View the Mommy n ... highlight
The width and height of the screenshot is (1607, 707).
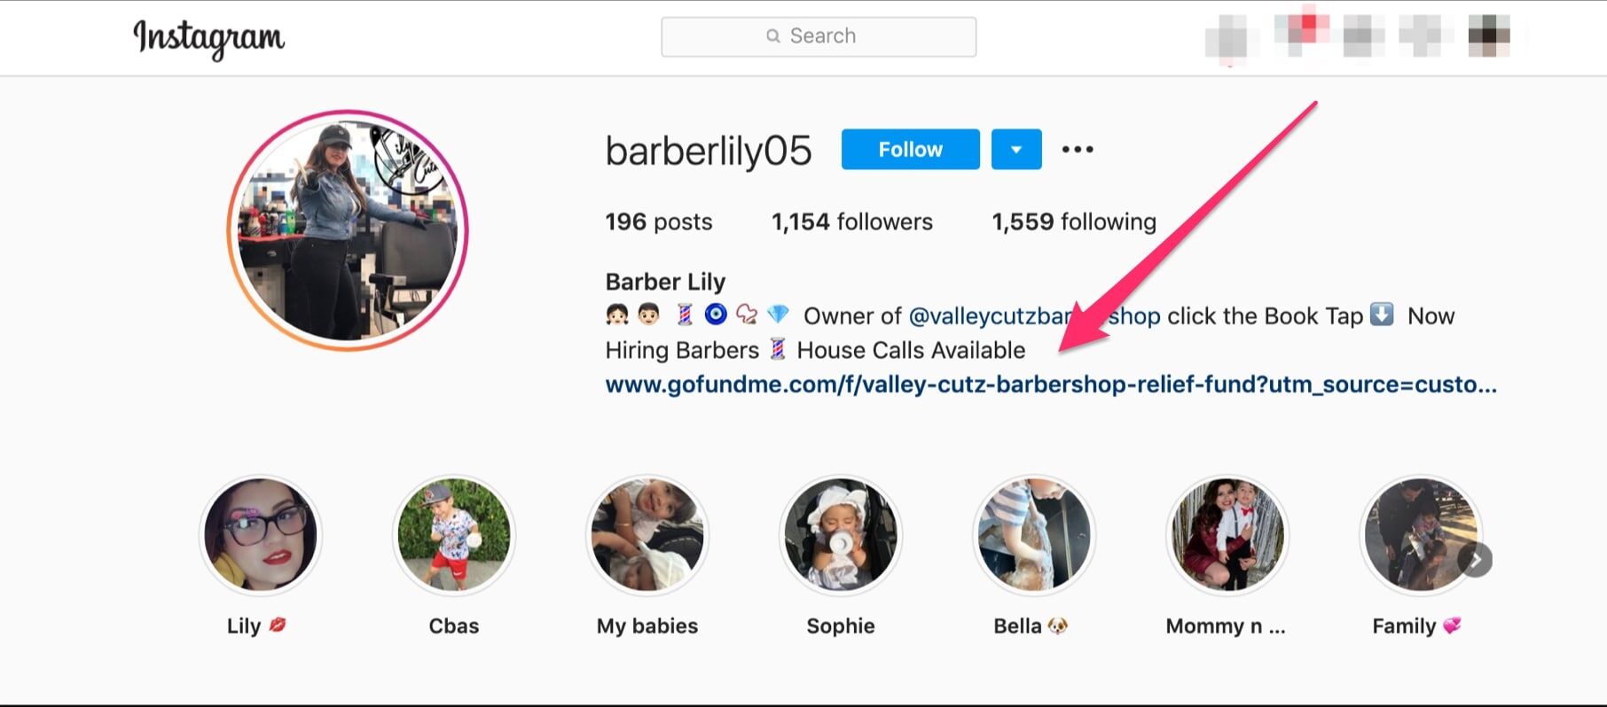click(x=1227, y=535)
